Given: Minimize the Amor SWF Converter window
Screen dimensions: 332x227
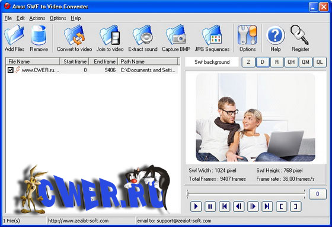Looking at the screenshot, I should pyautogui.click(x=313, y=7).
